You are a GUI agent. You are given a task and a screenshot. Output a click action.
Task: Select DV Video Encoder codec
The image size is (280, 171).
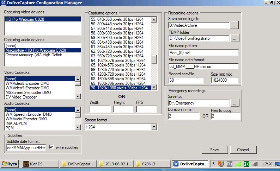[40, 97]
